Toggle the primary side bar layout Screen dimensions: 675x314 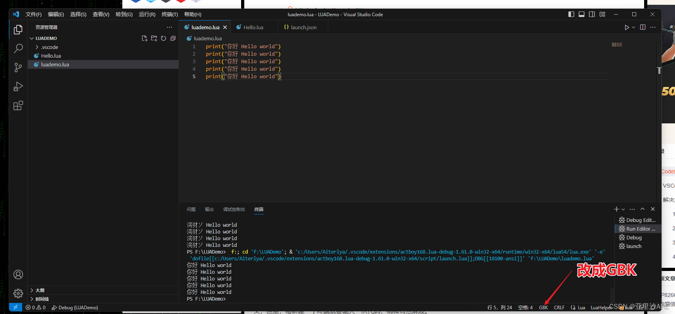point(571,14)
